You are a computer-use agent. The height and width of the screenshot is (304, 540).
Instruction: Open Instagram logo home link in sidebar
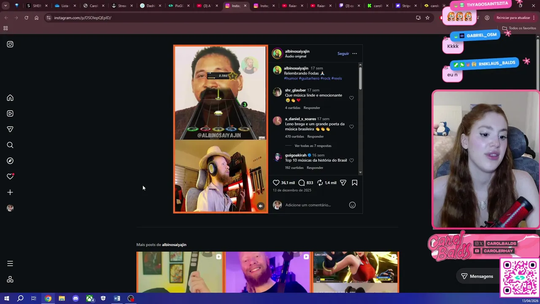click(10, 44)
